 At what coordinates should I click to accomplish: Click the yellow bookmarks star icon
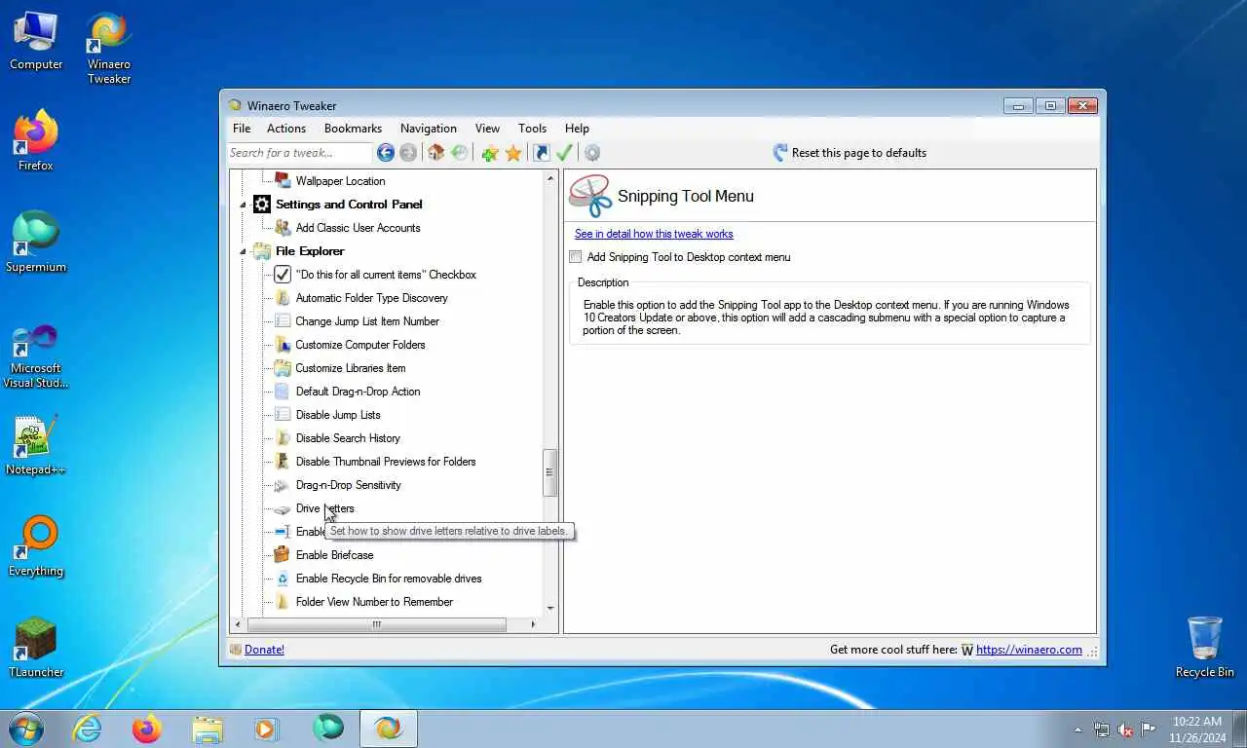pos(513,153)
